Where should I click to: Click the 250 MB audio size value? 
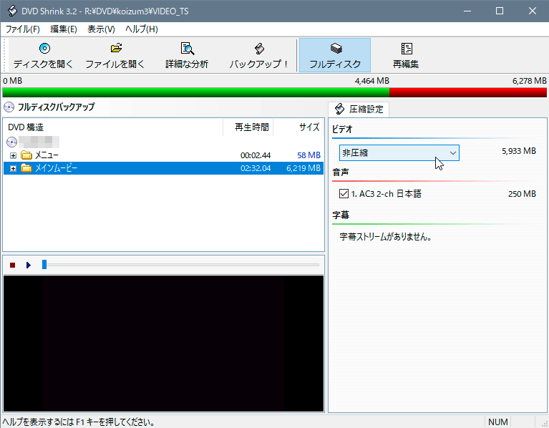(x=522, y=194)
